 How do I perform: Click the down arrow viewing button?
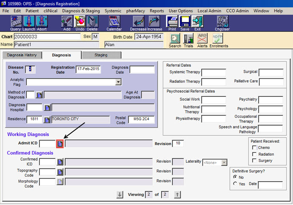pos(120,195)
